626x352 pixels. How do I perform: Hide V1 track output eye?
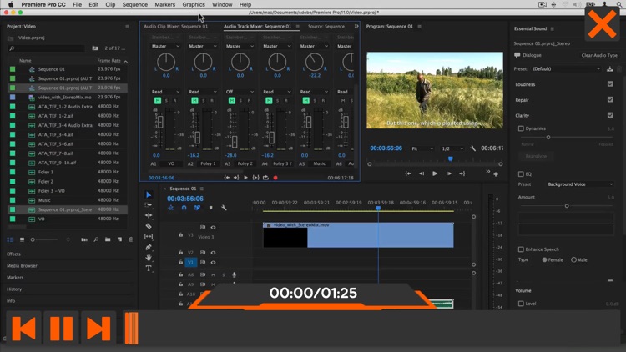[213, 262]
